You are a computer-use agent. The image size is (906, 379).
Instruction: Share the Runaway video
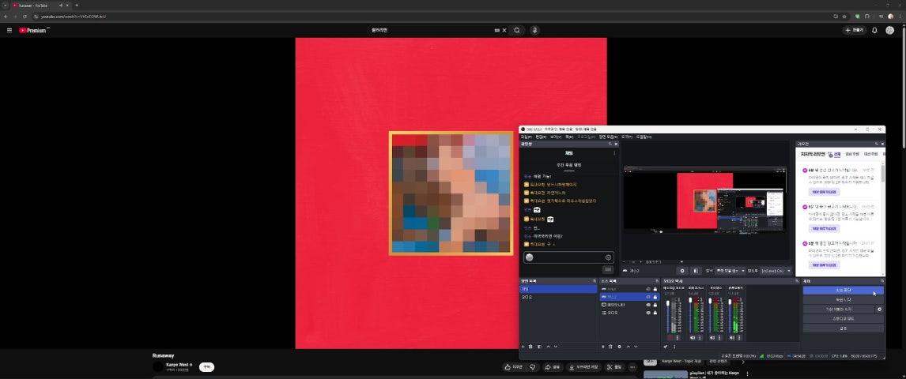click(553, 367)
